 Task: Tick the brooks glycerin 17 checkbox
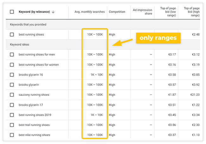click(12, 105)
